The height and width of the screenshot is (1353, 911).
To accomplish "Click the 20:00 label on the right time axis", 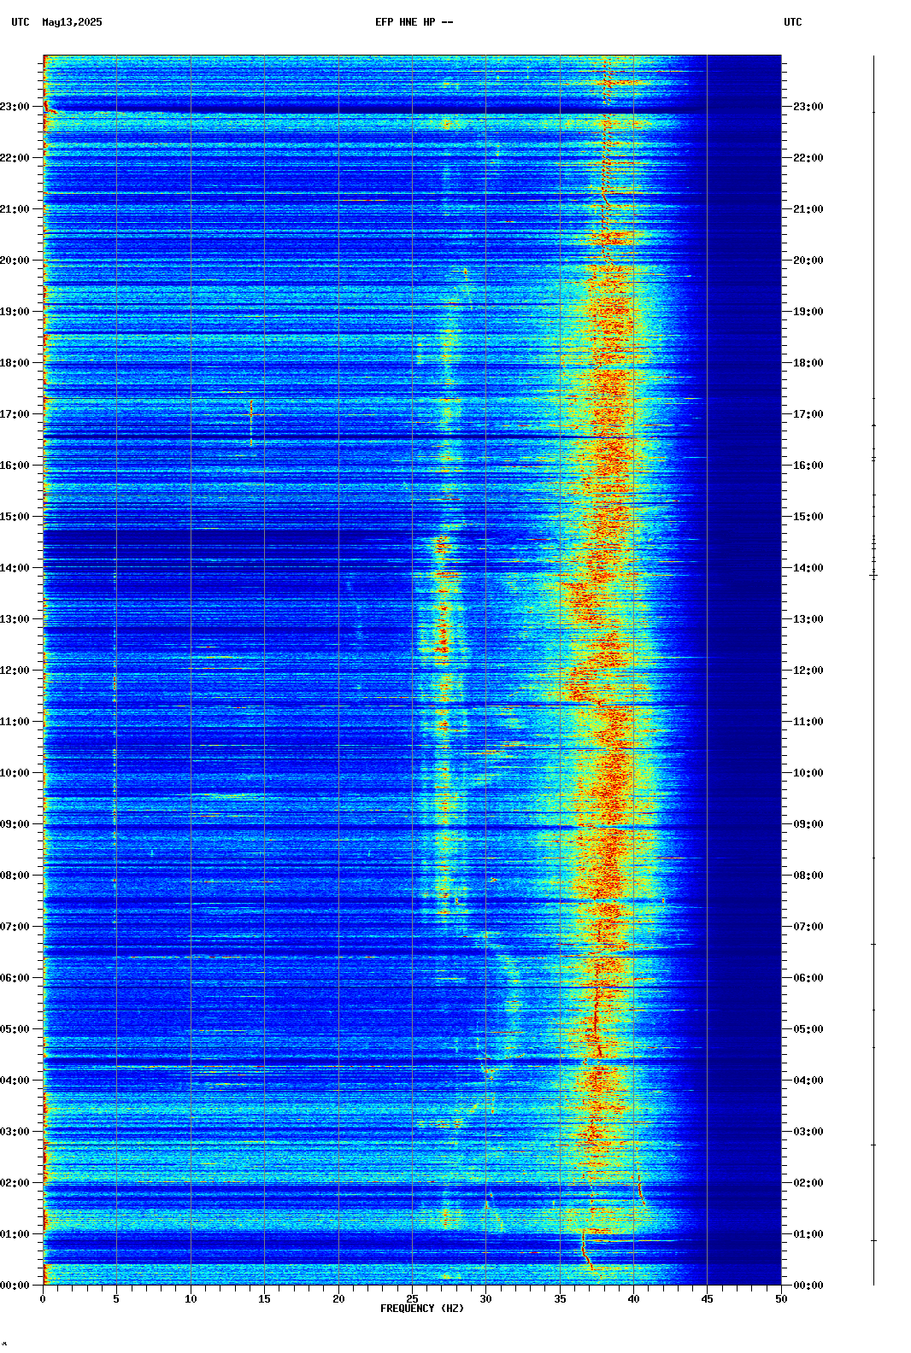I will (808, 261).
